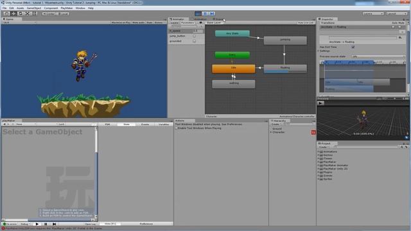This screenshot has width=411, height=231.
Task: Select the Scale tool in toolbar
Action: [28, 13]
